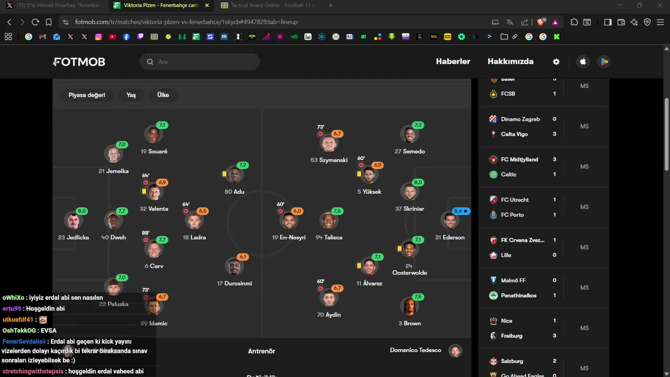
Task: Click the page vertical scrollbar
Action: (666, 134)
